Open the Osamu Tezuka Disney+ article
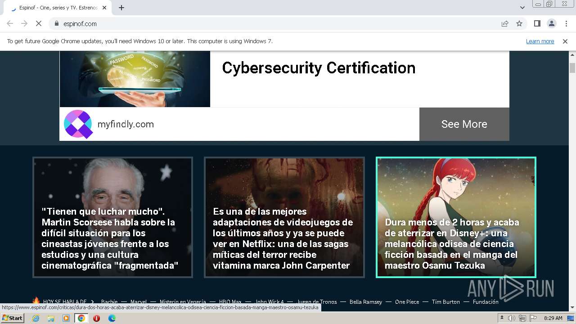 tap(456, 217)
